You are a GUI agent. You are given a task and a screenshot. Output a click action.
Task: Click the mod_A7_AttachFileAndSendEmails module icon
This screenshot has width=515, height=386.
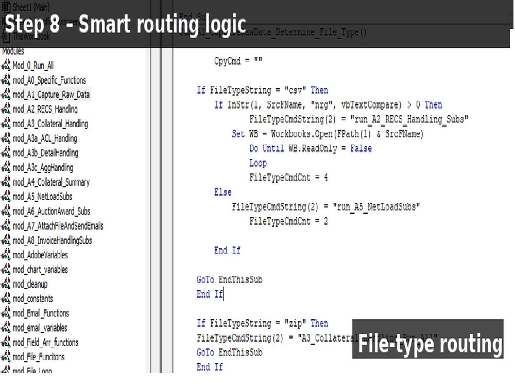(6, 226)
